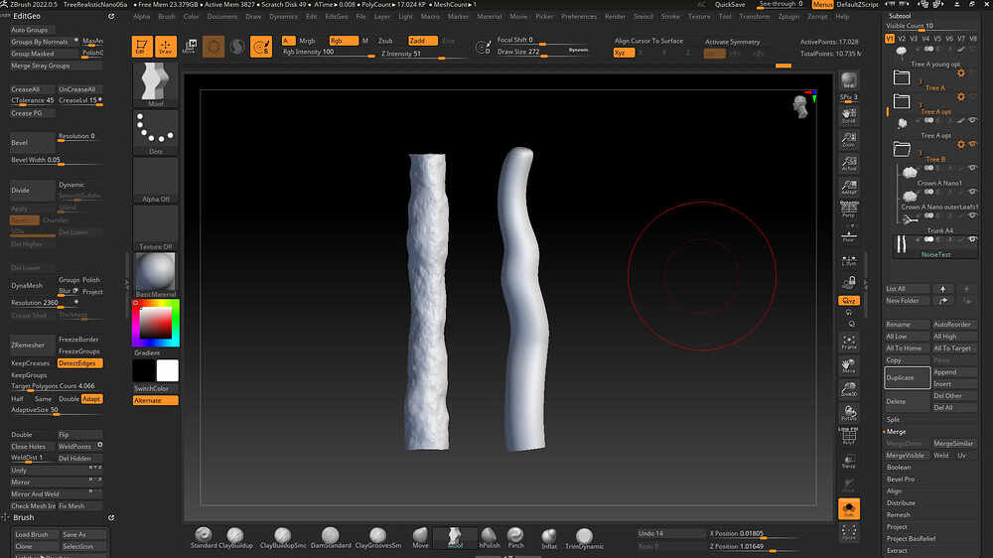Click the Solo mode icon

click(x=849, y=508)
